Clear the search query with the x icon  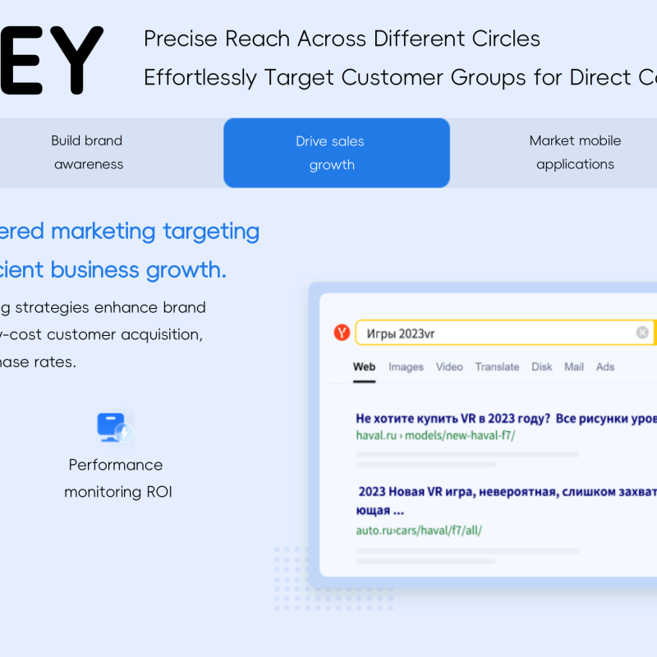click(x=641, y=332)
